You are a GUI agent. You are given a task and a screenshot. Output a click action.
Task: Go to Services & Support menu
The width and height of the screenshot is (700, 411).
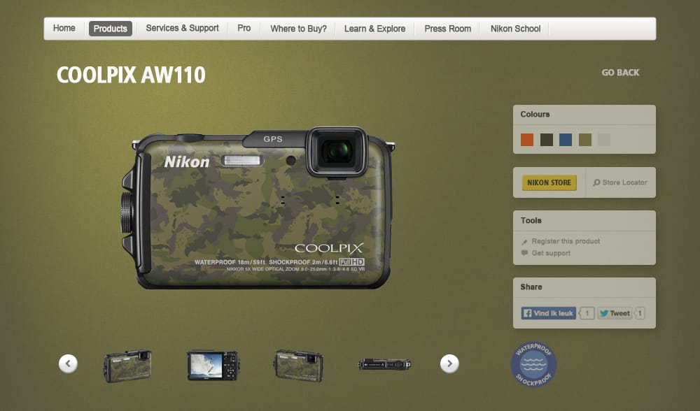[182, 29]
